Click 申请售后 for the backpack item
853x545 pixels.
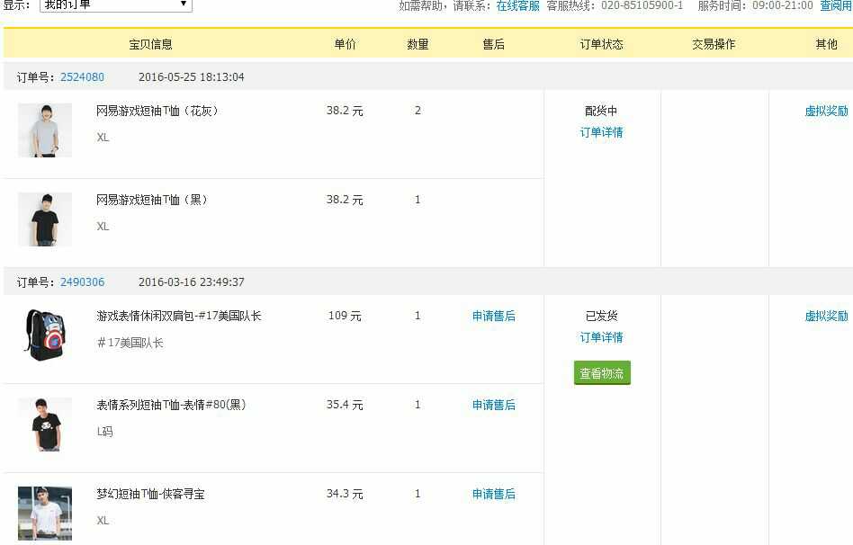pyautogui.click(x=493, y=317)
